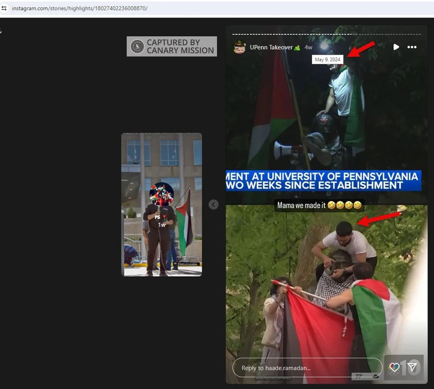The width and height of the screenshot is (434, 389).
Task: Click the heart like icon
Action: point(394,368)
